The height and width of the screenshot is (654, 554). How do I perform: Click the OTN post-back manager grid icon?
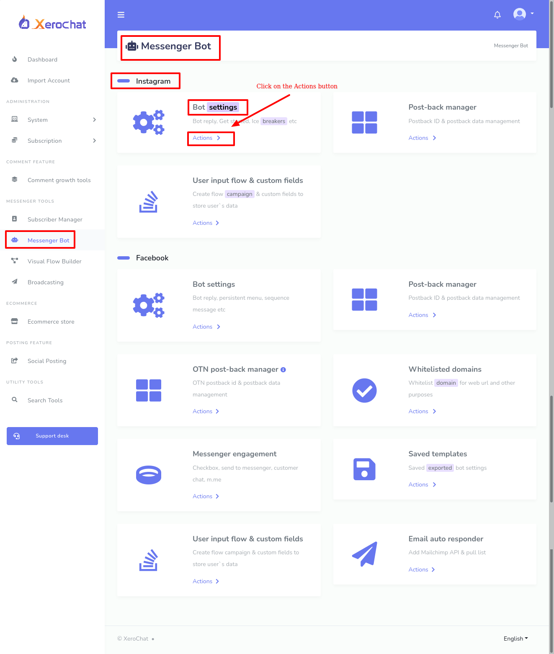(x=149, y=390)
